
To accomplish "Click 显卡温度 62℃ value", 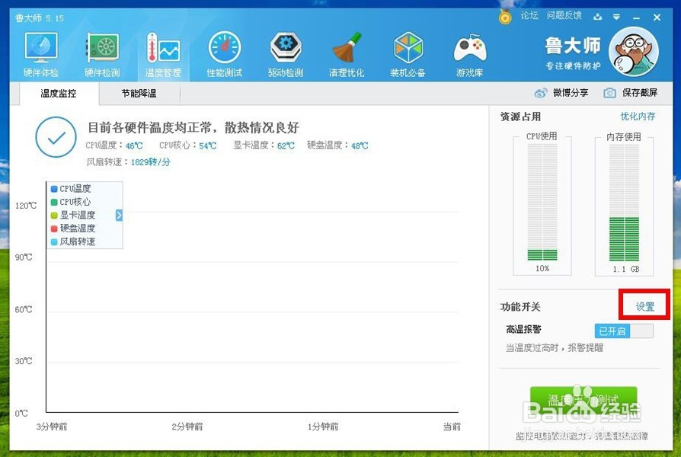I will click(x=286, y=146).
